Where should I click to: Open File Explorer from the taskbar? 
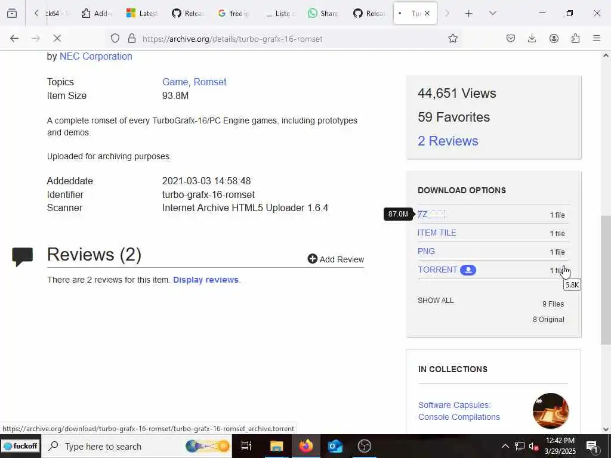tap(276, 446)
